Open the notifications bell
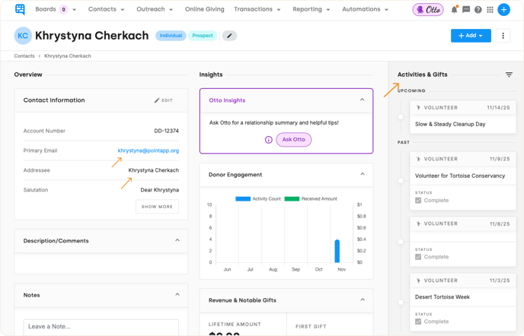Viewport: 524px width, 336px height. pos(455,10)
